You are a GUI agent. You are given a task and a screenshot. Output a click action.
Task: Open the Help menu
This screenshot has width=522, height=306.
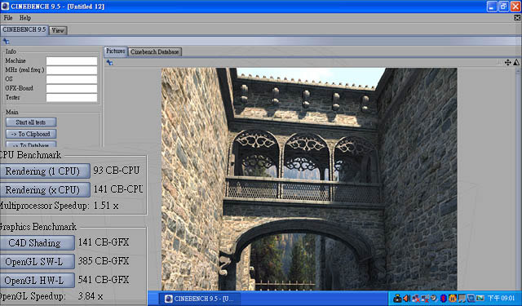pyautogui.click(x=25, y=18)
